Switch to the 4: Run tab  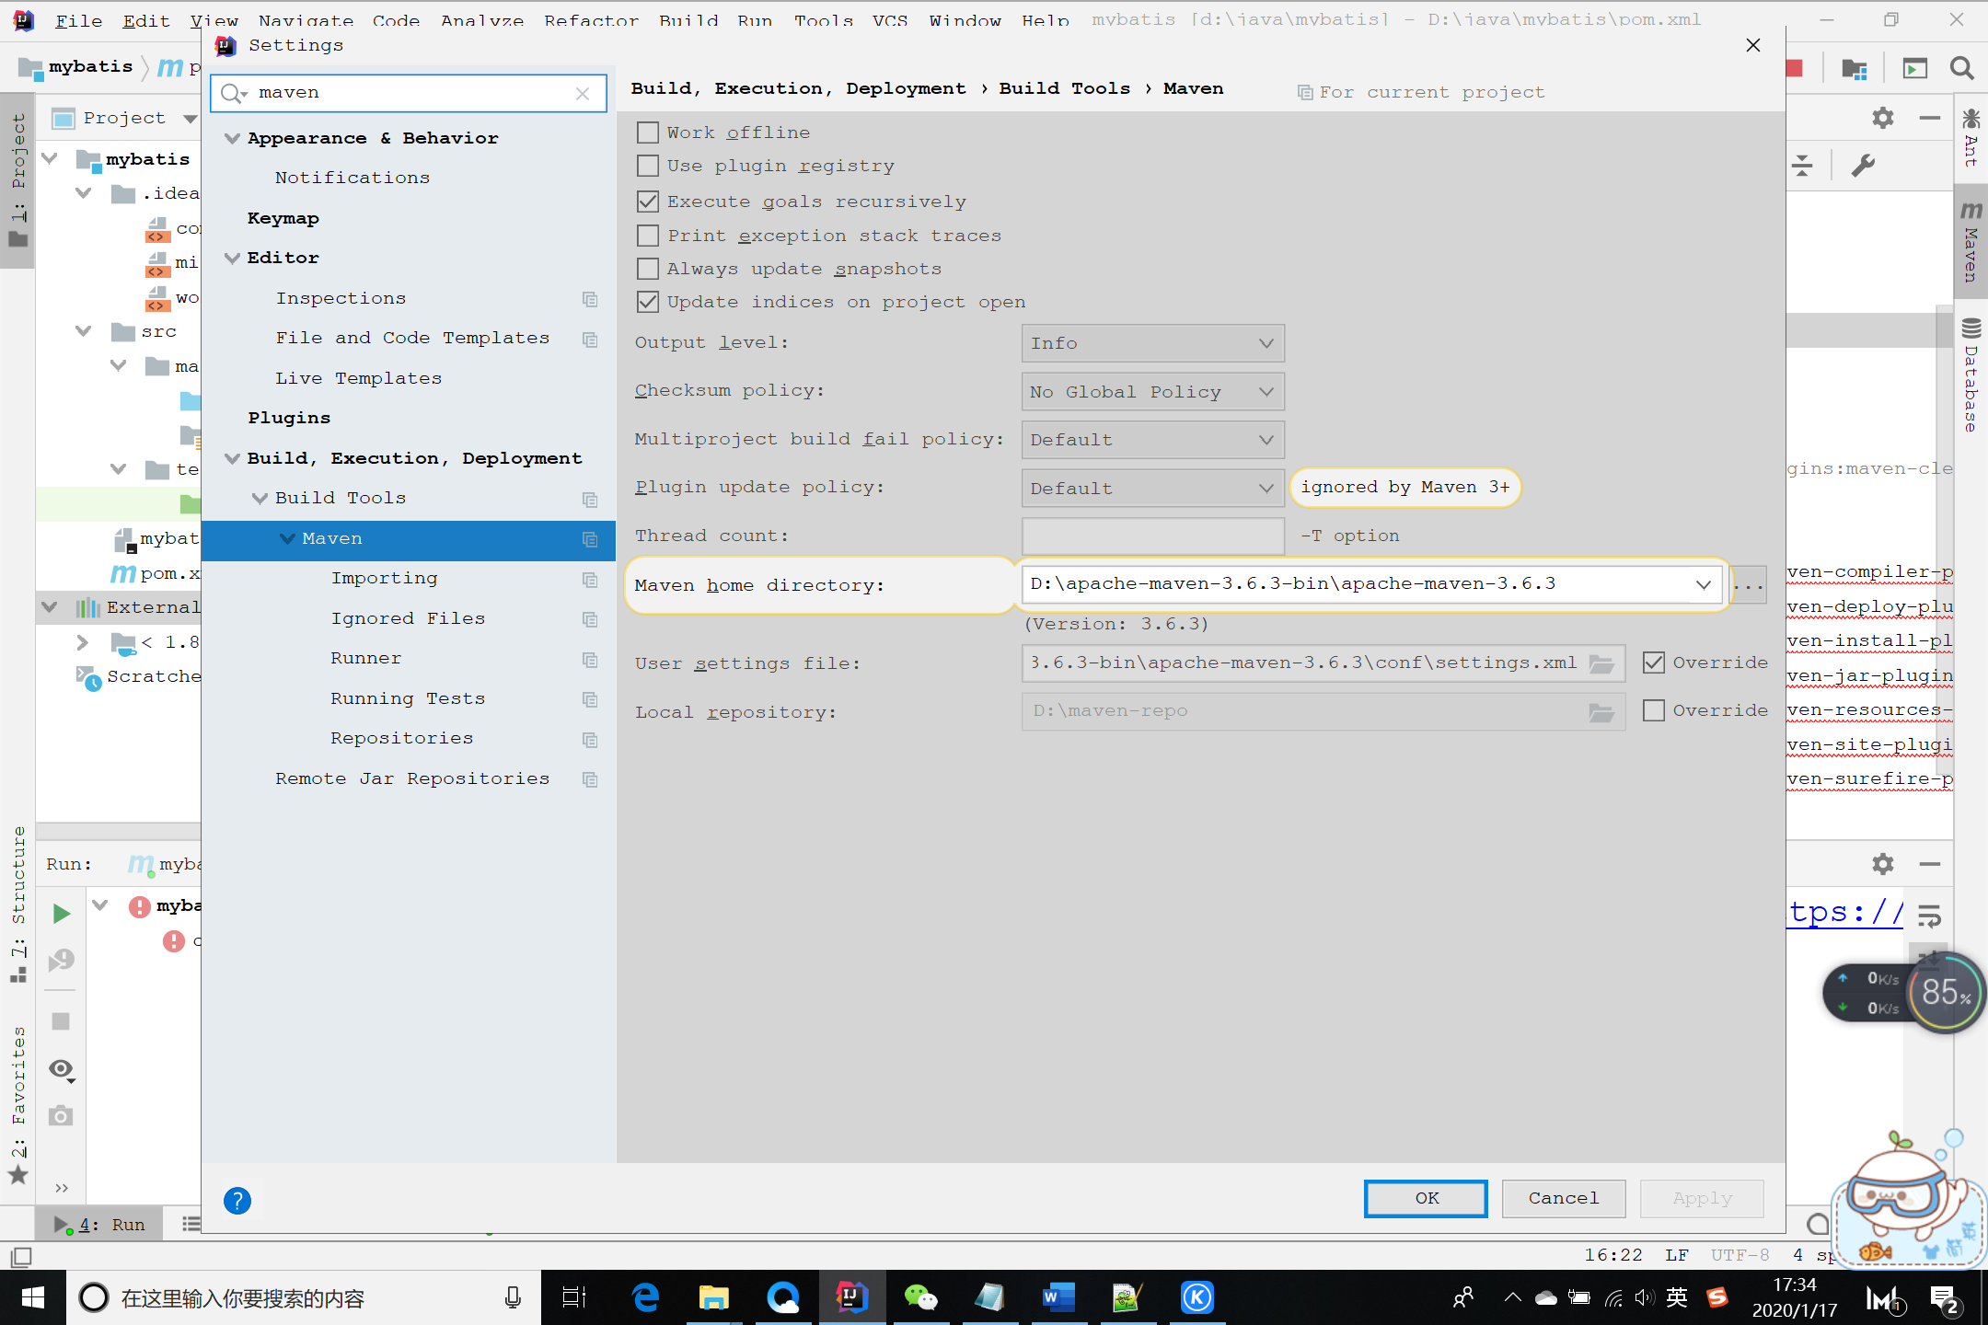pos(99,1225)
